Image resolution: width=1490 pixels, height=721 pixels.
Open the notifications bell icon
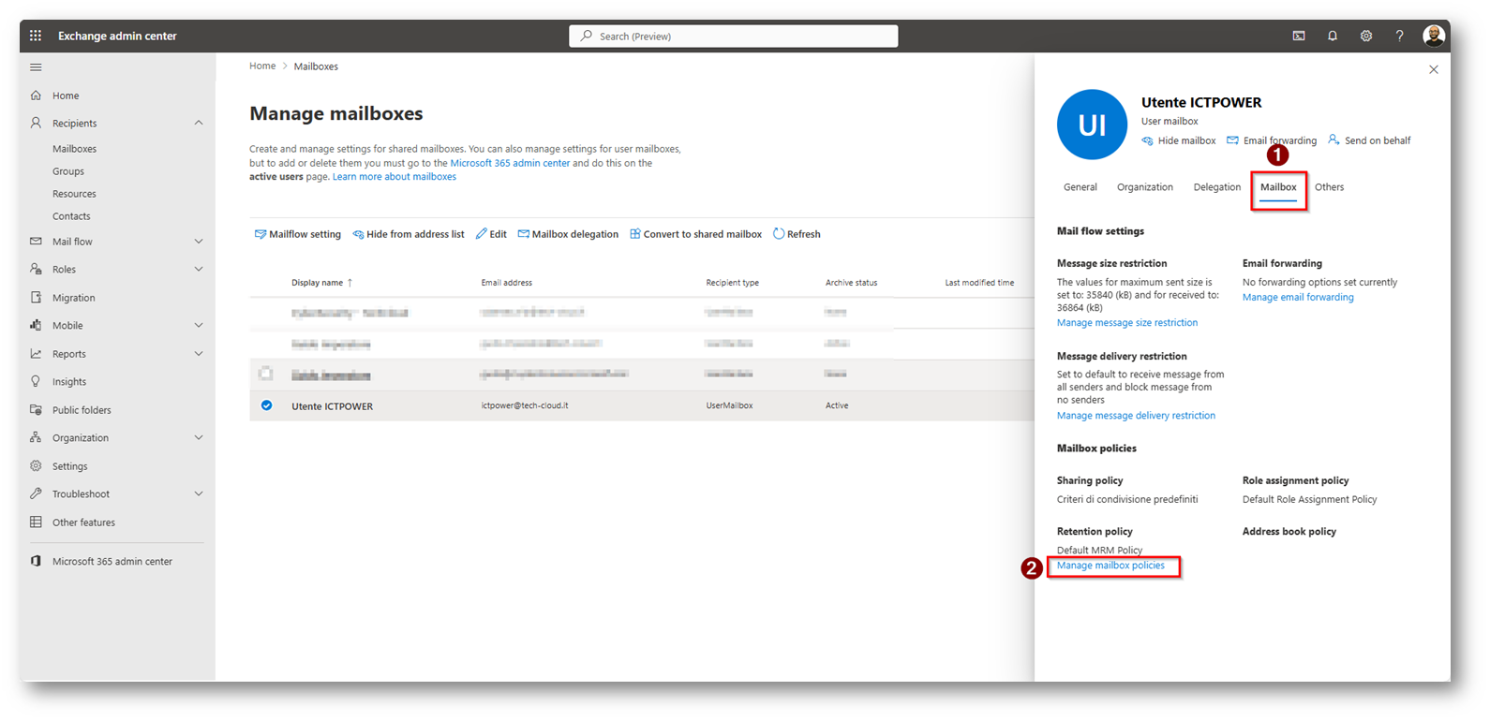(1333, 36)
